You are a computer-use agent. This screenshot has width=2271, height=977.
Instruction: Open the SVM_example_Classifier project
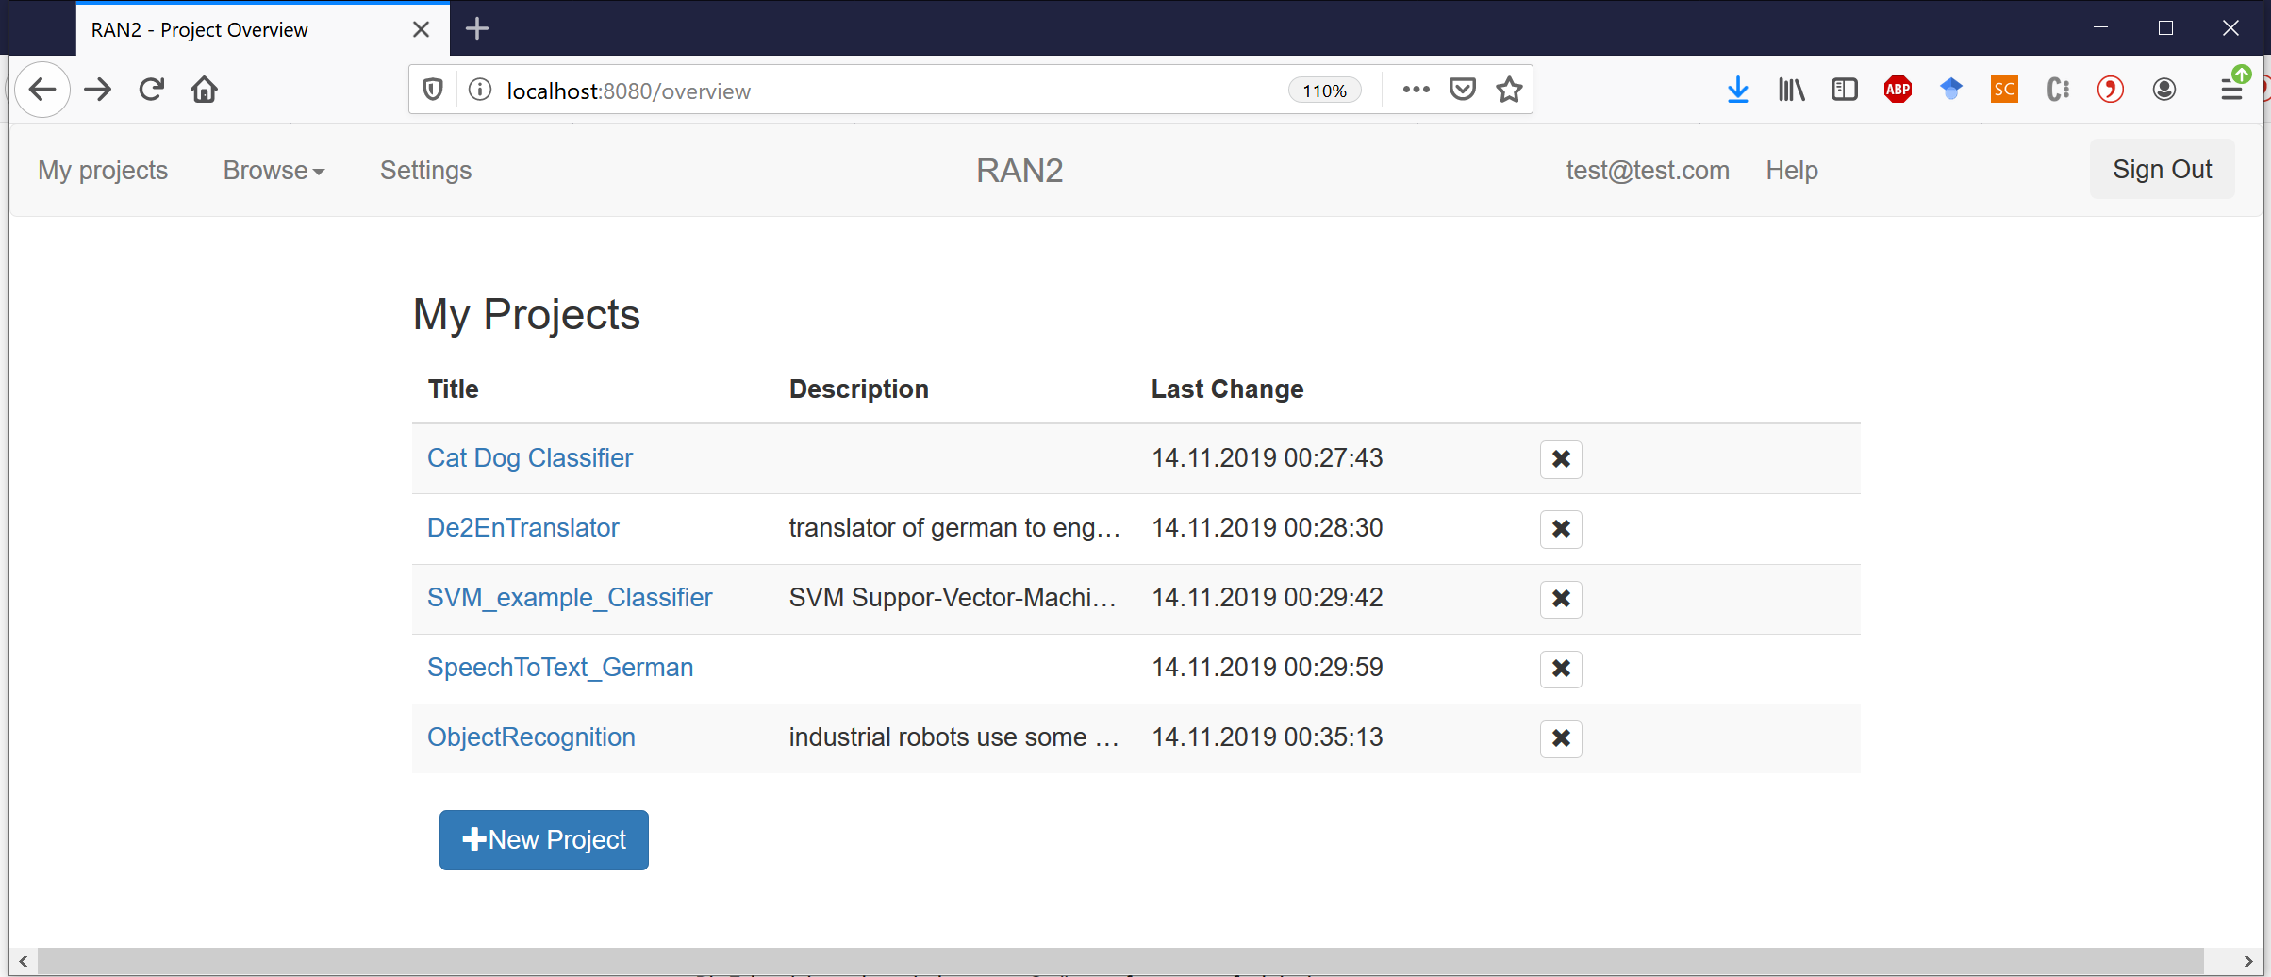[x=570, y=598]
